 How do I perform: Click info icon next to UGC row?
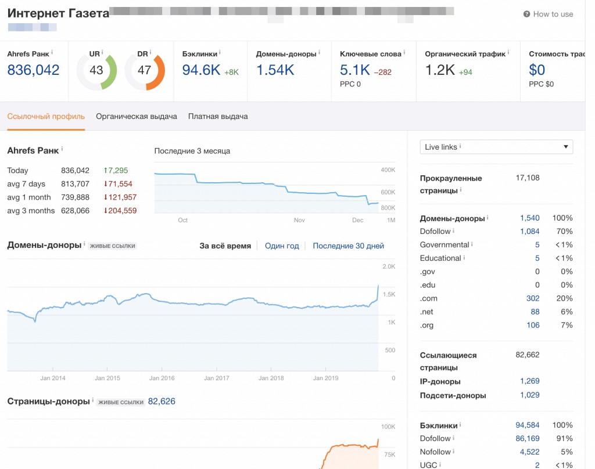point(440,464)
